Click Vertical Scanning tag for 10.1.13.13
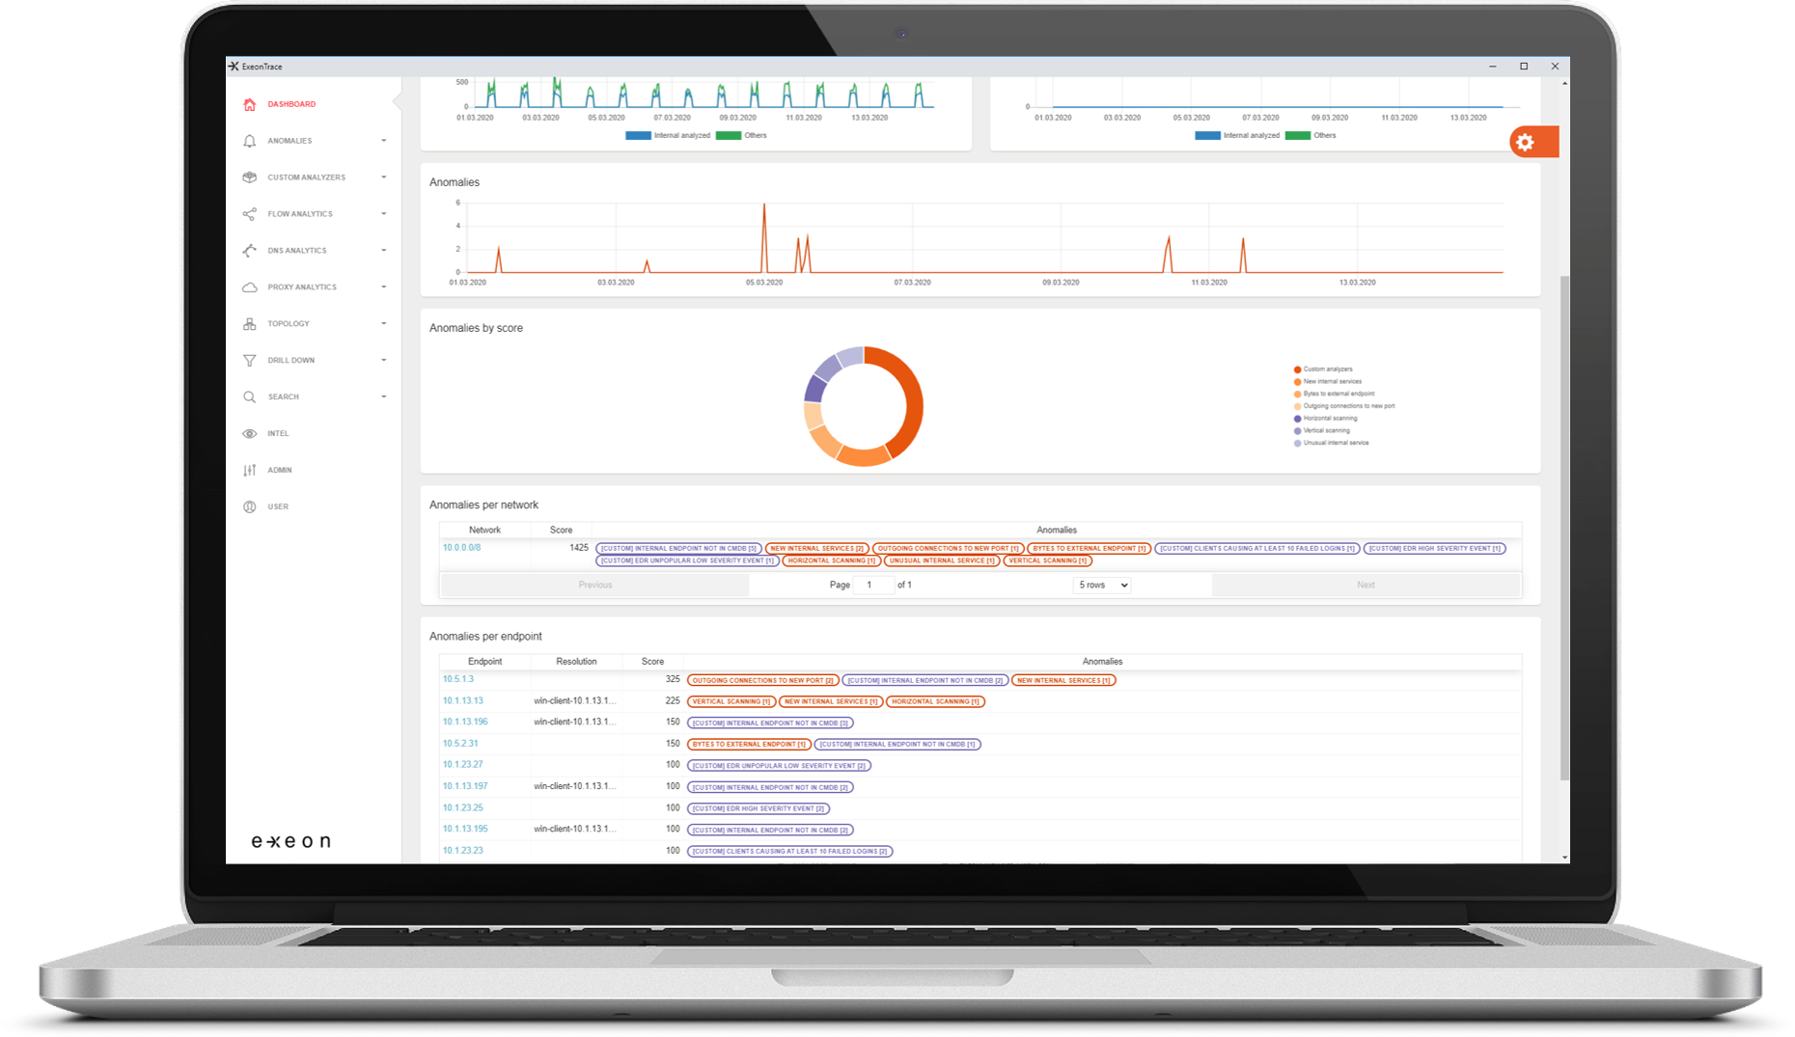Viewport: 1795px width, 1037px height. tap(732, 701)
